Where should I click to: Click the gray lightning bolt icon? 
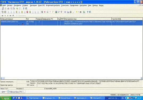pyautogui.click(x=53, y=12)
